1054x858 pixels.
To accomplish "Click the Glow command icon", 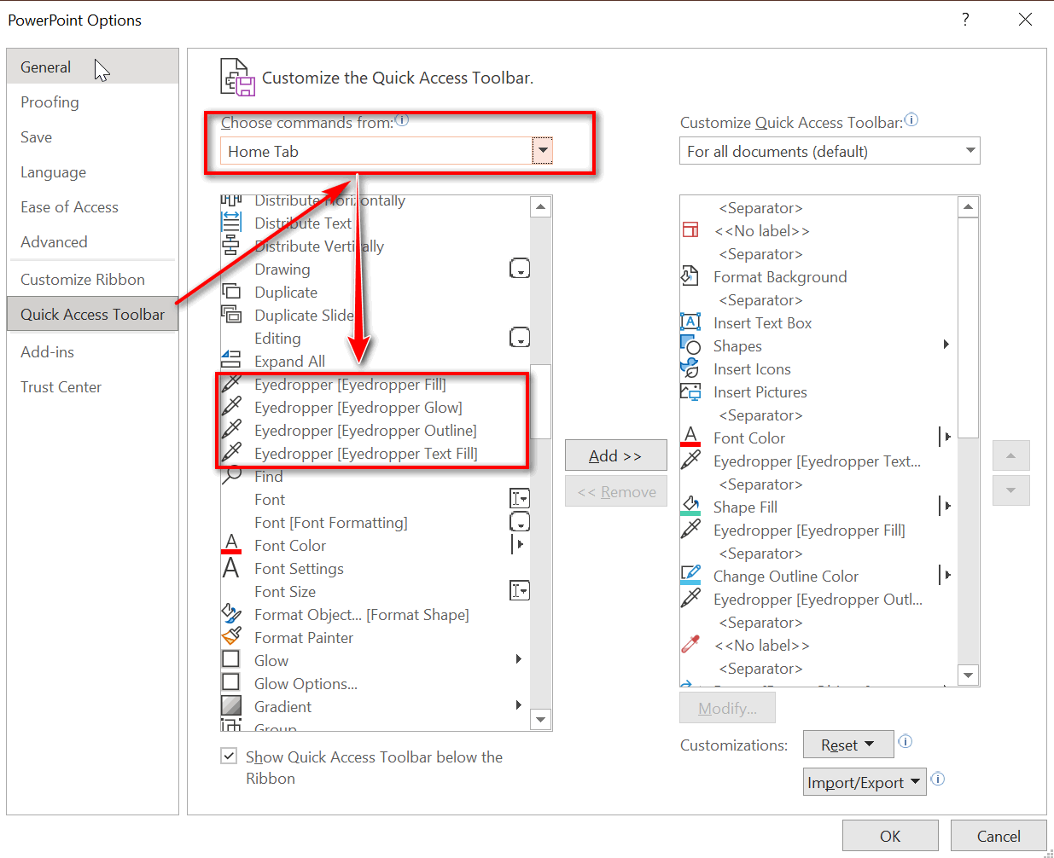I will tap(230, 659).
